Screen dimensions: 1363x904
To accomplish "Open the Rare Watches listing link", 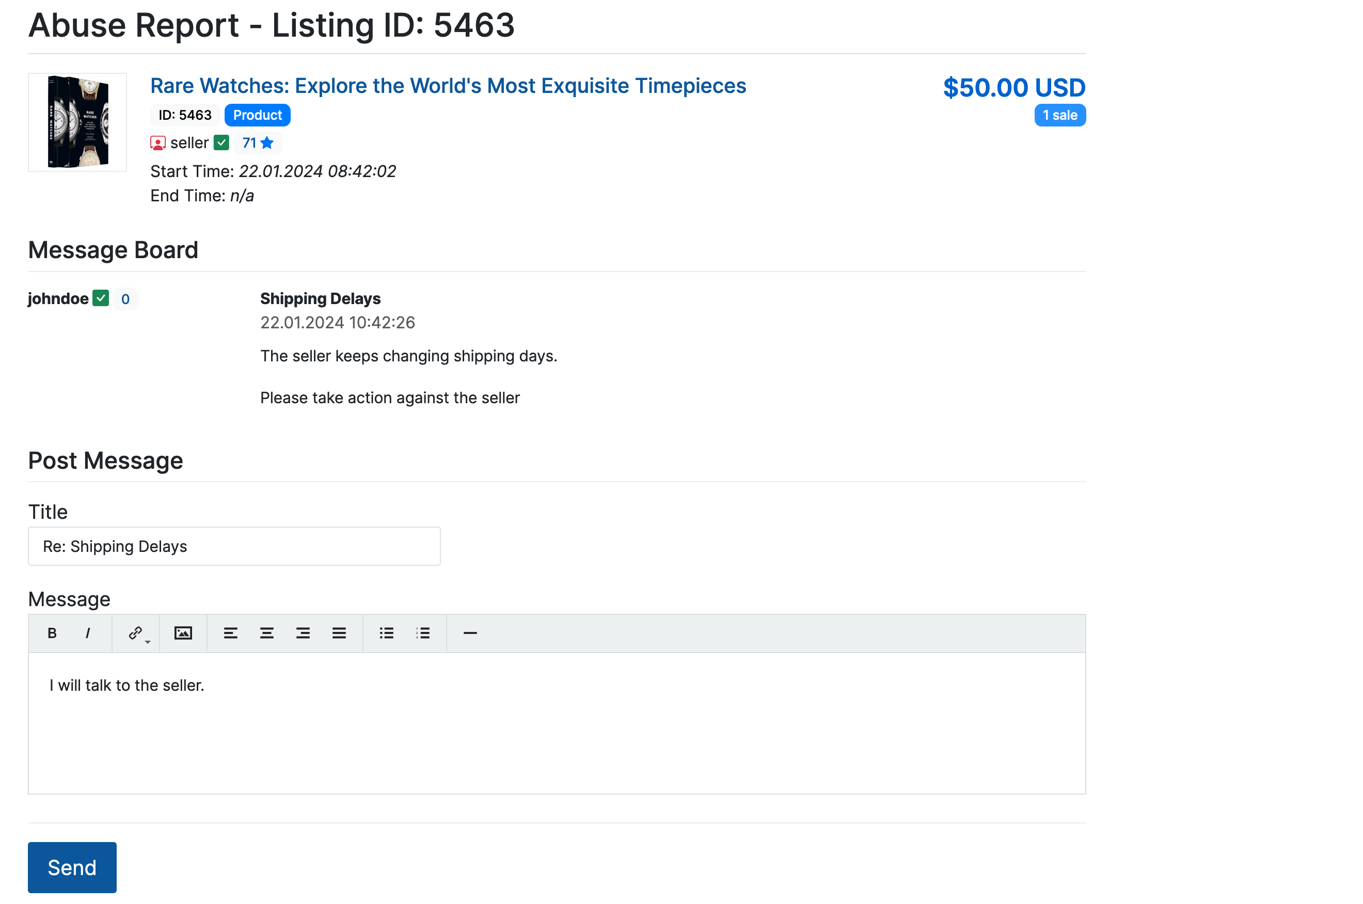I will click(x=448, y=86).
